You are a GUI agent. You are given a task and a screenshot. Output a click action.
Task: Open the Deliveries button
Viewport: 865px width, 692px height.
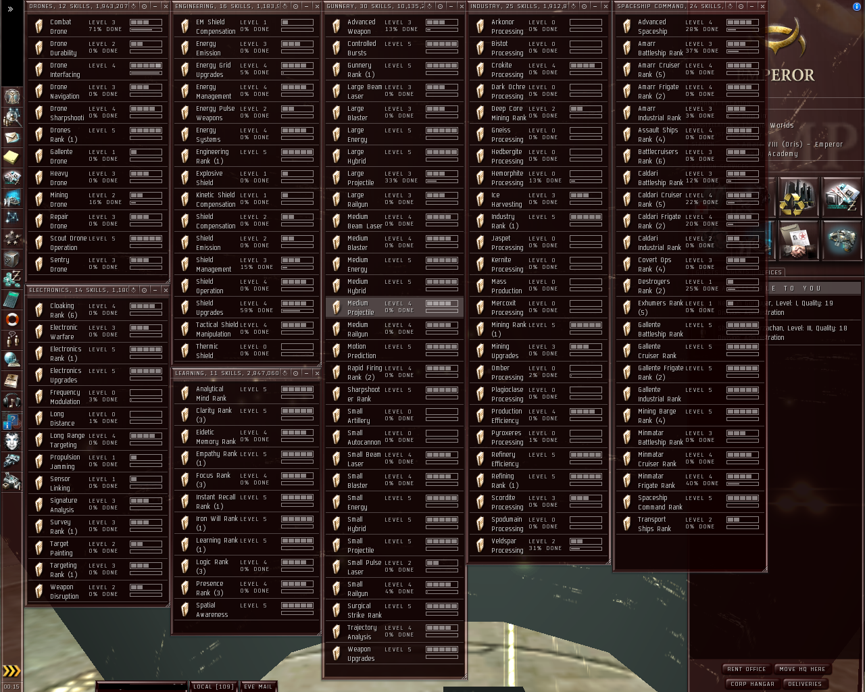point(805,684)
